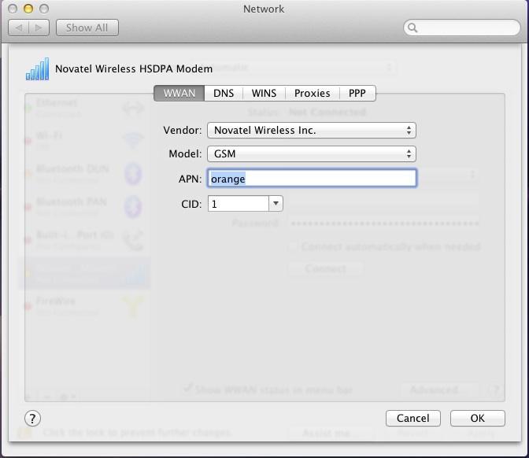Confirm settings with the OK button
Viewport: 529px width, 458px height.
tap(477, 418)
